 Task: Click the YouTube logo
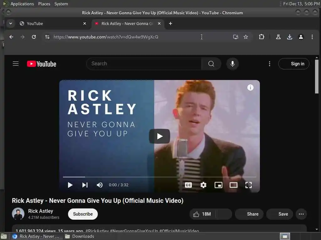coord(42,64)
